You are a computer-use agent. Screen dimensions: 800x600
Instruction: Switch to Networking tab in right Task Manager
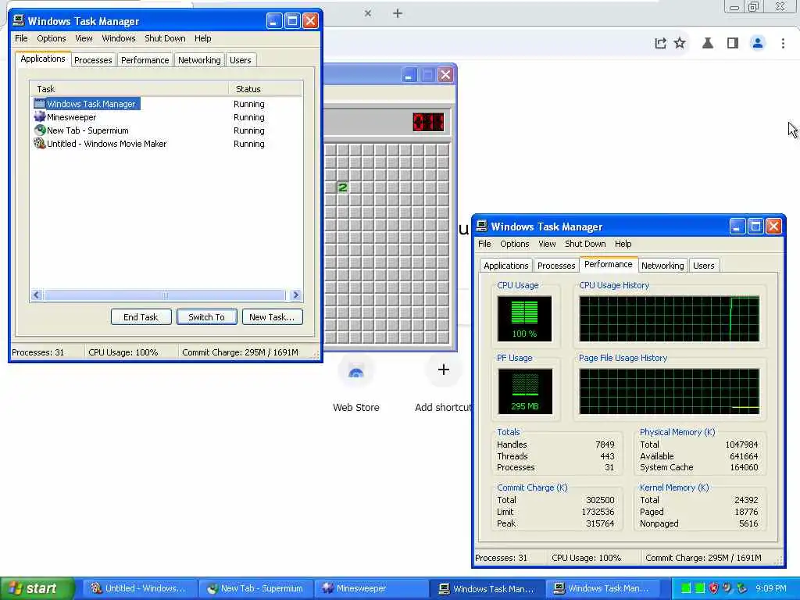coord(662,266)
